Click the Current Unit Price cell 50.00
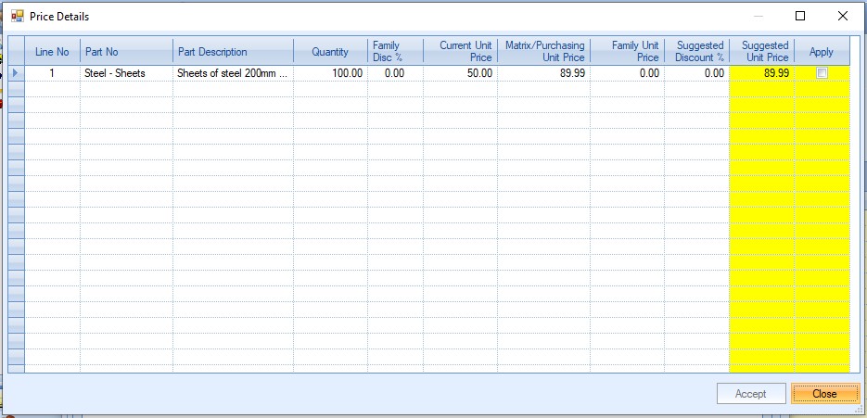 460,73
